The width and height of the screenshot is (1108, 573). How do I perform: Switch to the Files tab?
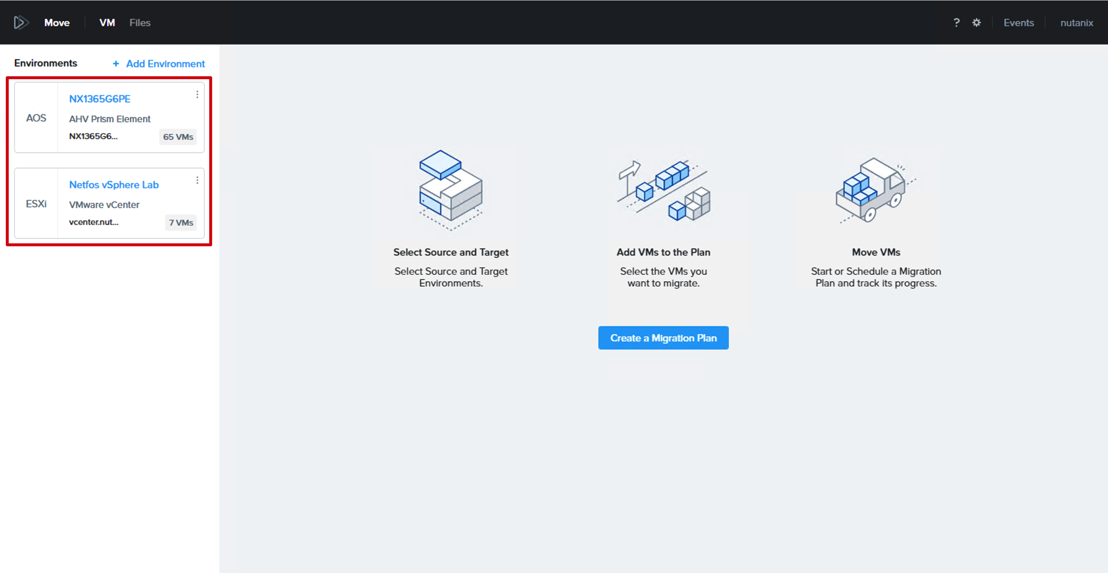click(140, 23)
